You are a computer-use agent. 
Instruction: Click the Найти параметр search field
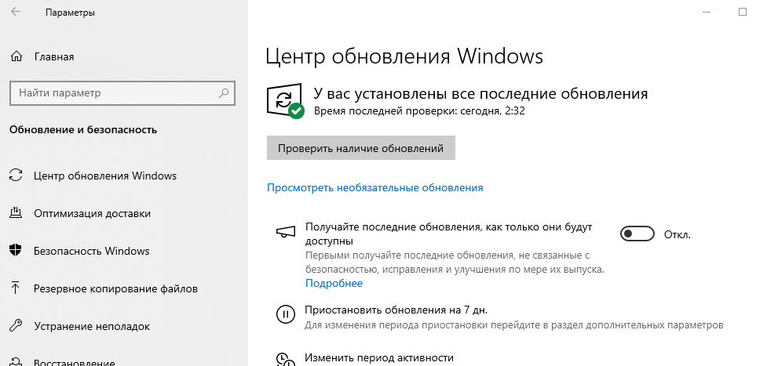tap(122, 92)
